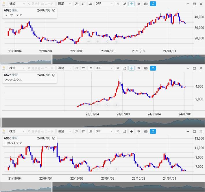Click the range slider handle below the Lasertec chart

[x=52, y=59]
